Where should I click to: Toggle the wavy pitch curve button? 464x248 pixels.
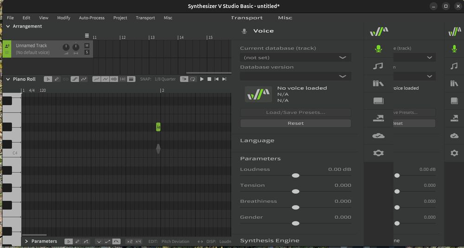(105, 79)
